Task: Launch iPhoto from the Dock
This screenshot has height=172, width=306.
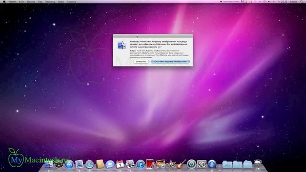Action: pos(161,164)
